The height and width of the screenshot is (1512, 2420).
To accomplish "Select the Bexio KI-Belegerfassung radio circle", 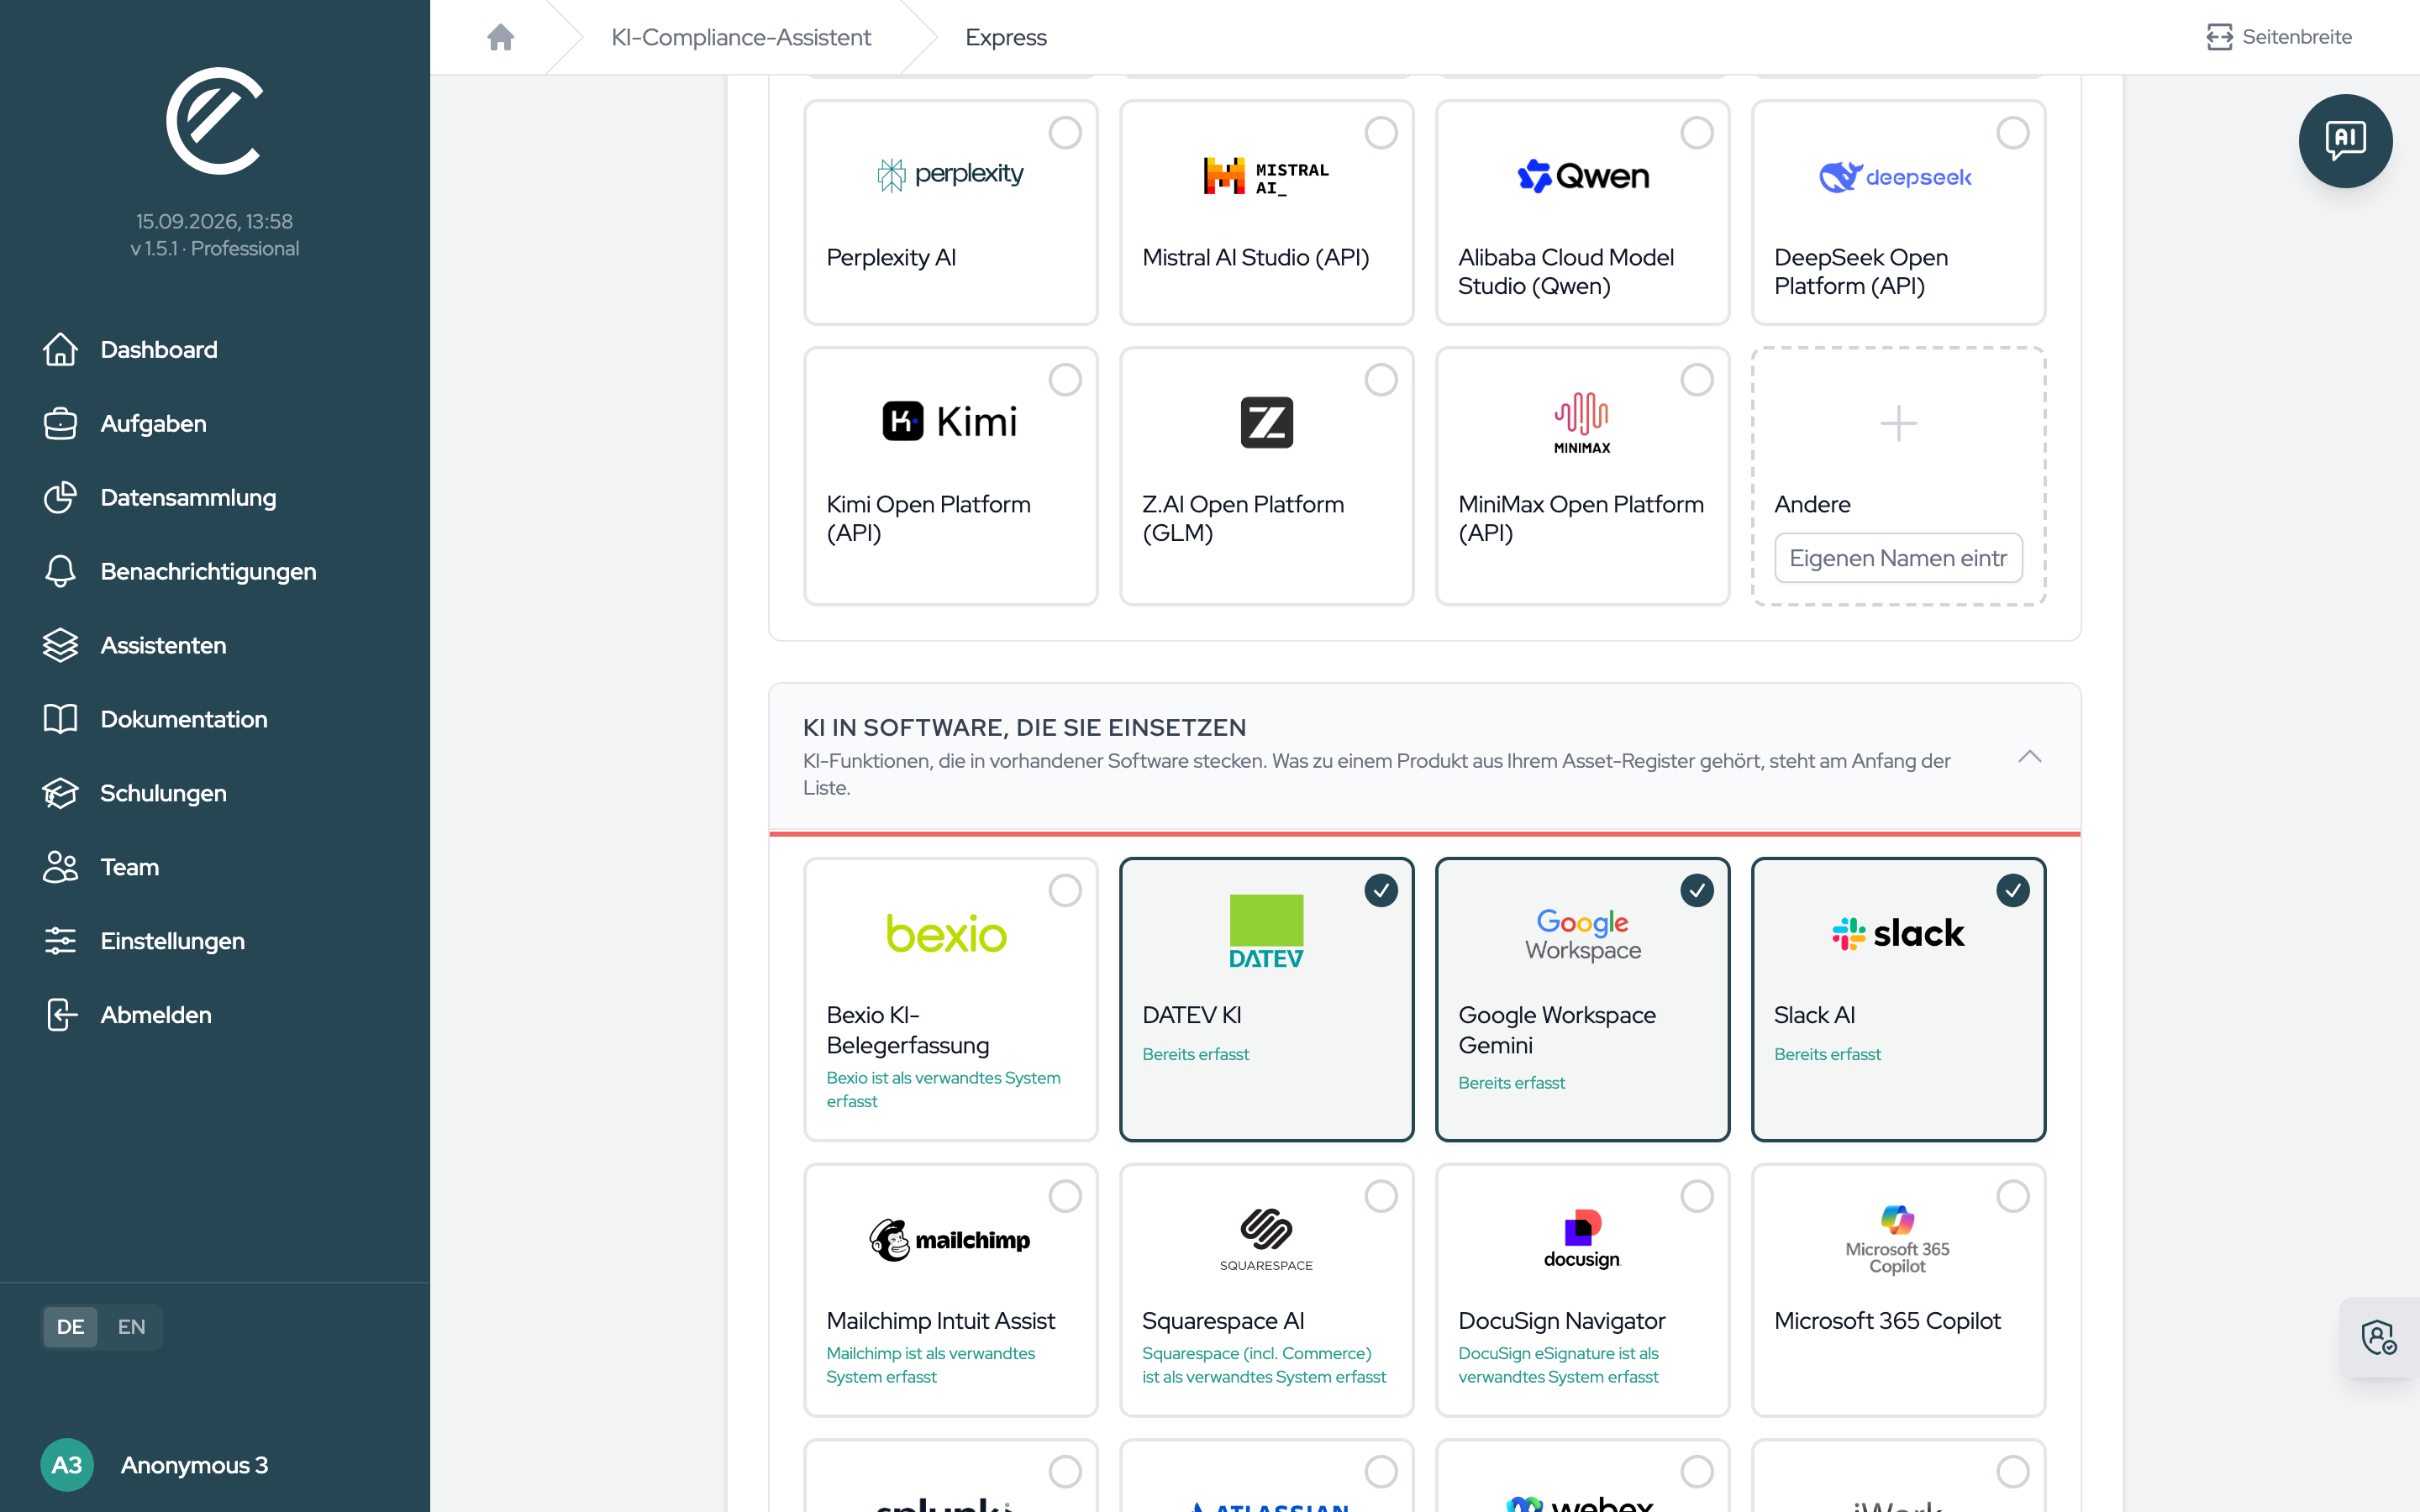I will (x=1065, y=890).
